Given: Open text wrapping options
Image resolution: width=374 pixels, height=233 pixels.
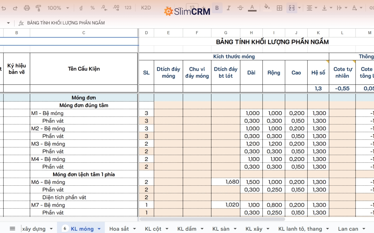Looking at the screenshot, I should click(342, 8).
